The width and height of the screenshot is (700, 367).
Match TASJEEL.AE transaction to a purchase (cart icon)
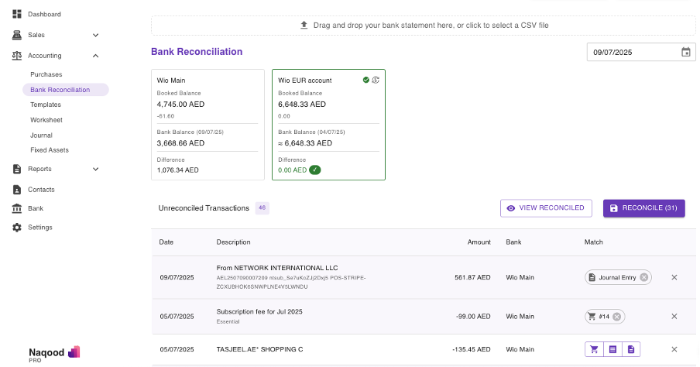click(594, 349)
